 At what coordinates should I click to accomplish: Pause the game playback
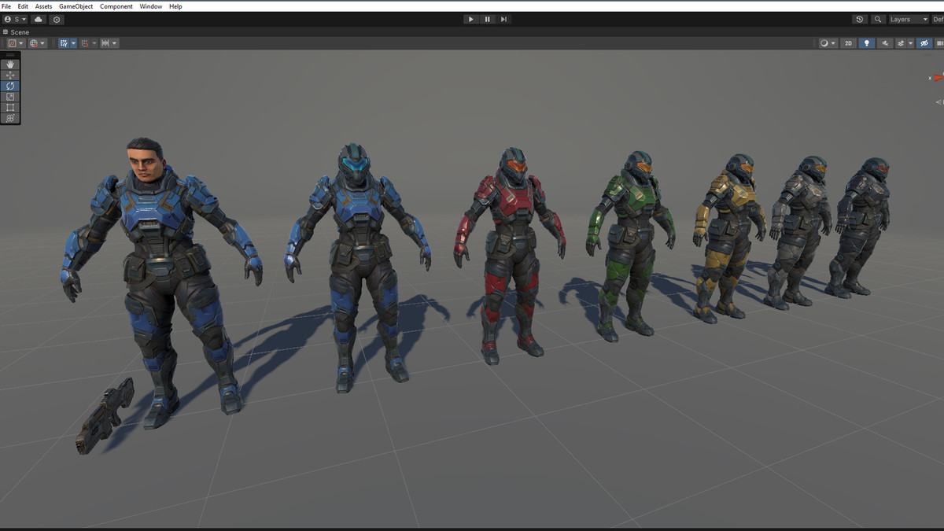pos(488,19)
